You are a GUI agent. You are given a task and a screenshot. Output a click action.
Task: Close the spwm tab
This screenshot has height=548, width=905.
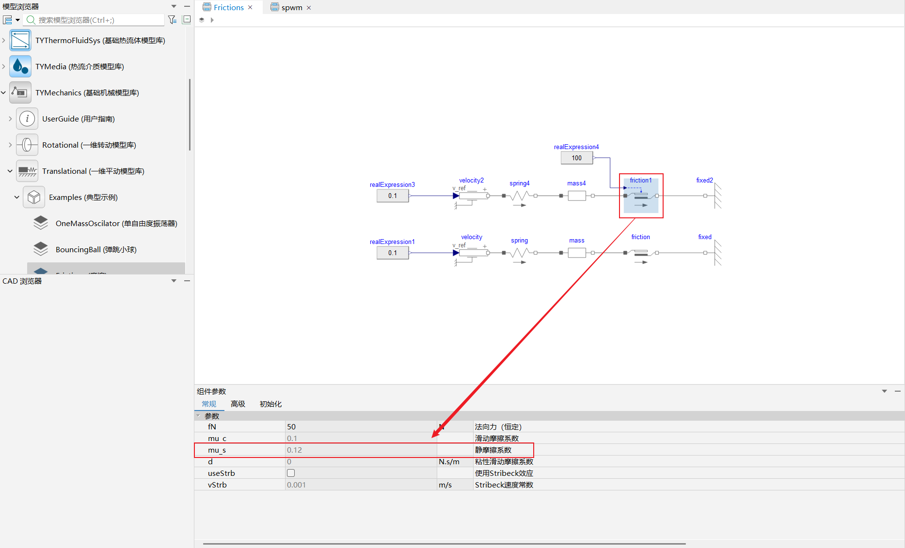coord(309,8)
